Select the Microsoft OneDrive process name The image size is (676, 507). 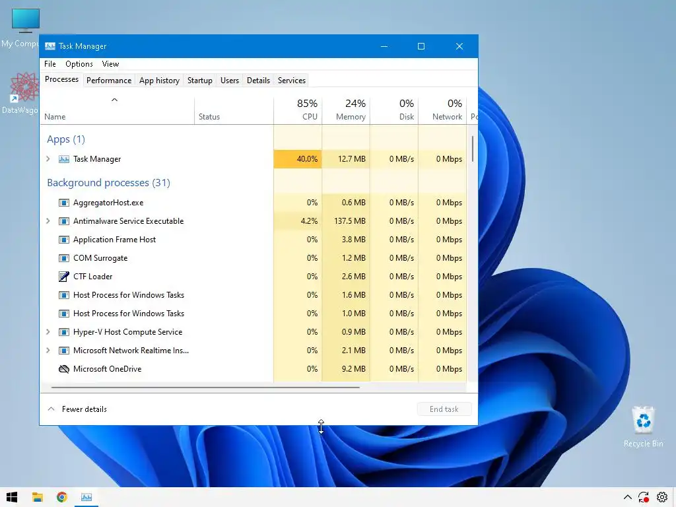pos(108,369)
